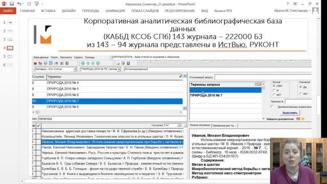Go to next record with teal arrow
327x184 pixels.
pyautogui.click(x=93, y=63)
